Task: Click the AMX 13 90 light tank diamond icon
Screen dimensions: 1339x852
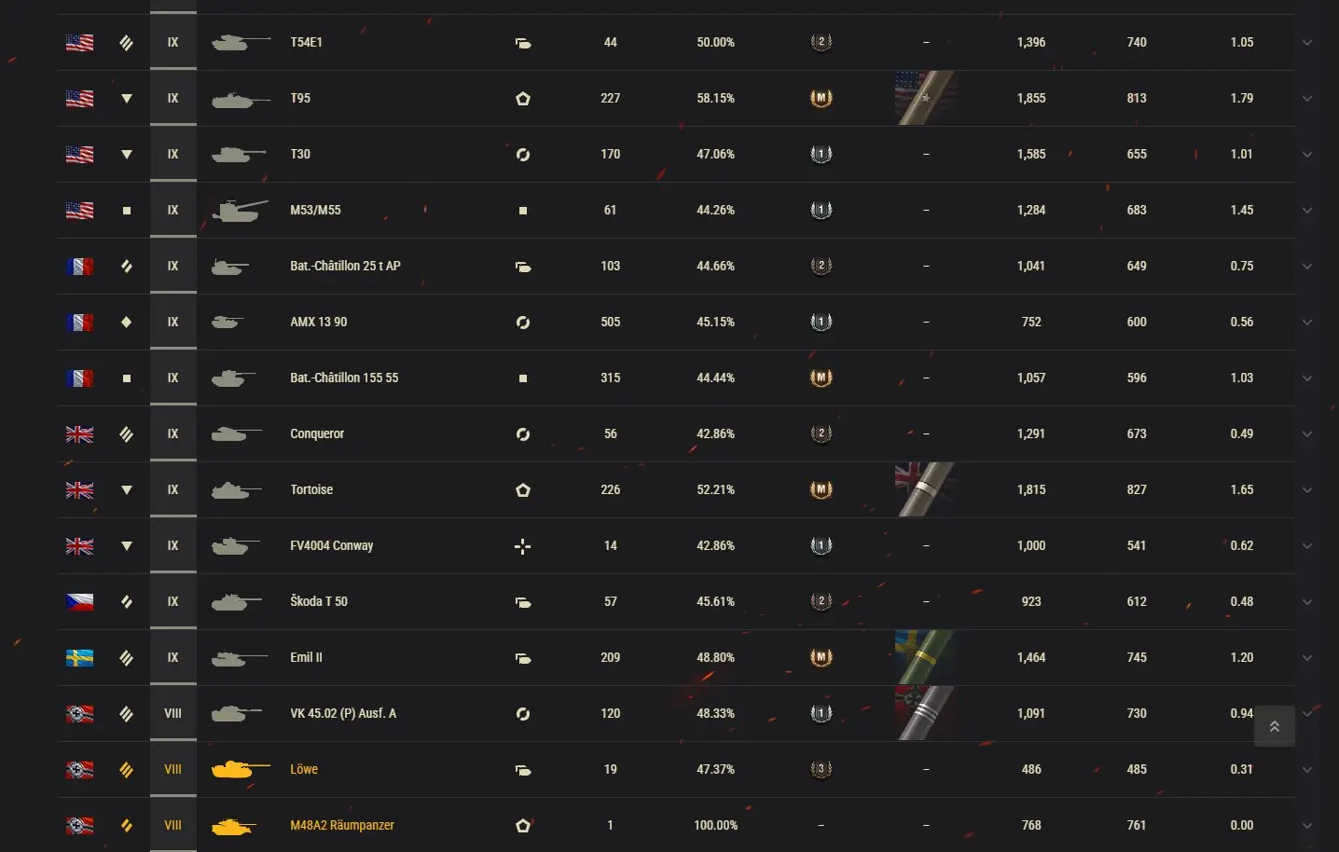Action: (127, 323)
